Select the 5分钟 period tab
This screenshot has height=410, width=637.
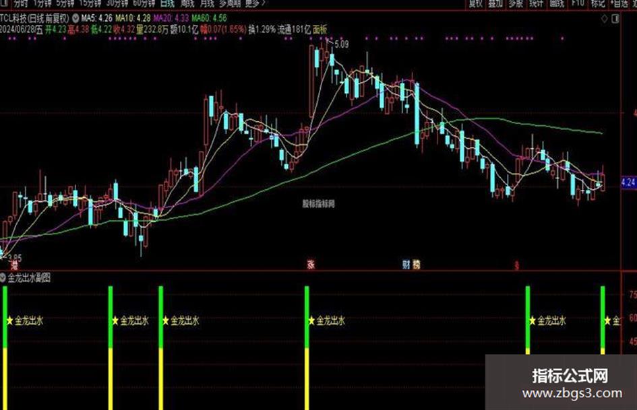click(65, 3)
